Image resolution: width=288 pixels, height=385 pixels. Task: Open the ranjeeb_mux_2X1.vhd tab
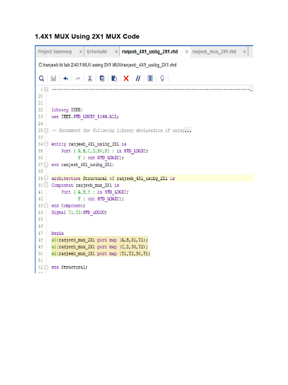point(214,52)
